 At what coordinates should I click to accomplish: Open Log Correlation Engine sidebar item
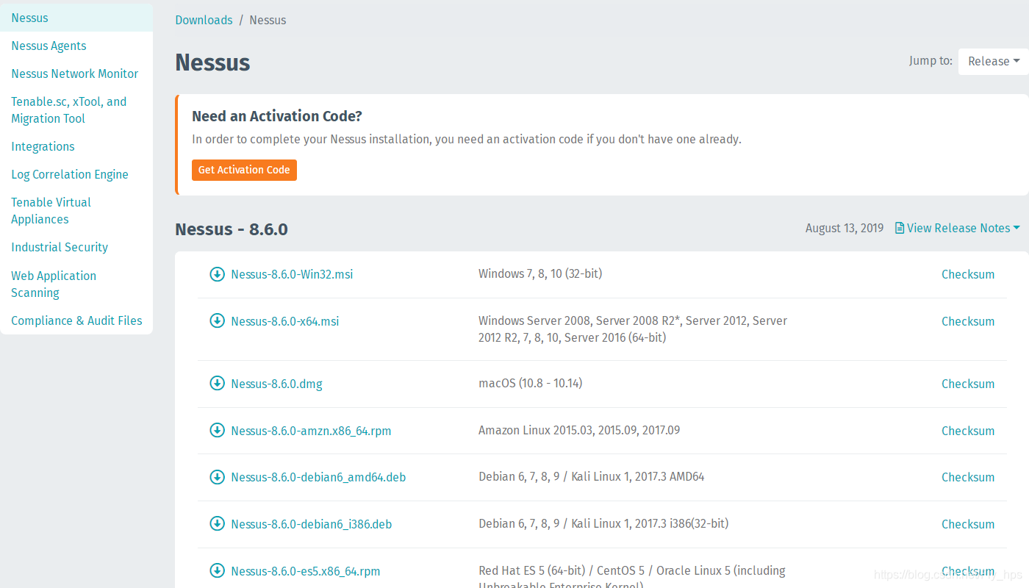pos(70,174)
